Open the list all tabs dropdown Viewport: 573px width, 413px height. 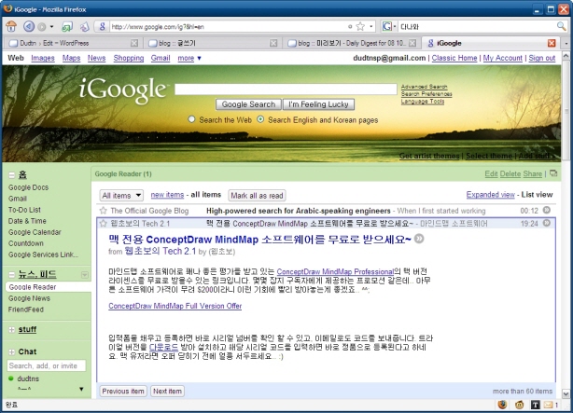[566, 43]
